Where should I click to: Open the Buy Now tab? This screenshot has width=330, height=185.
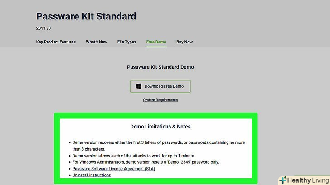[184, 42]
